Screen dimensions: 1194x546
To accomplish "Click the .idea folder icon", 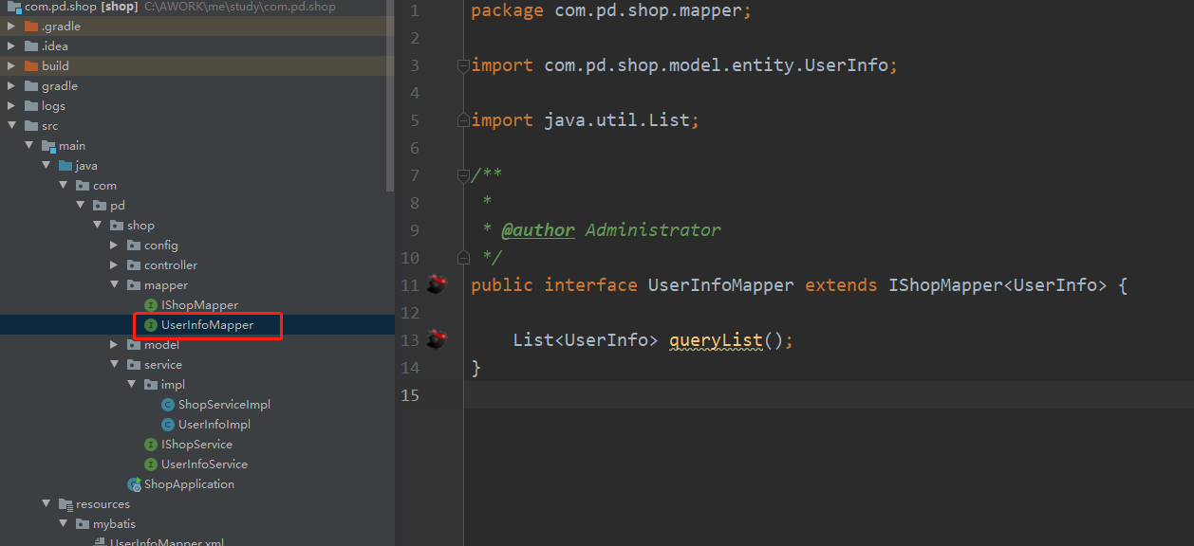I will click(31, 46).
